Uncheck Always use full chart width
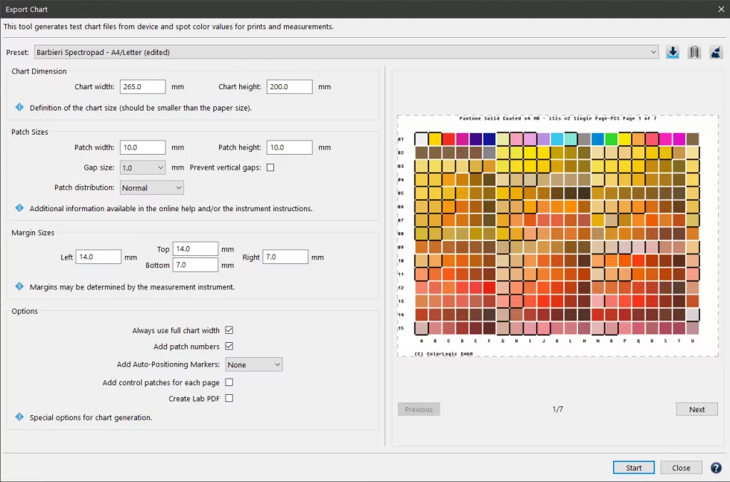The image size is (730, 482). coord(229,330)
